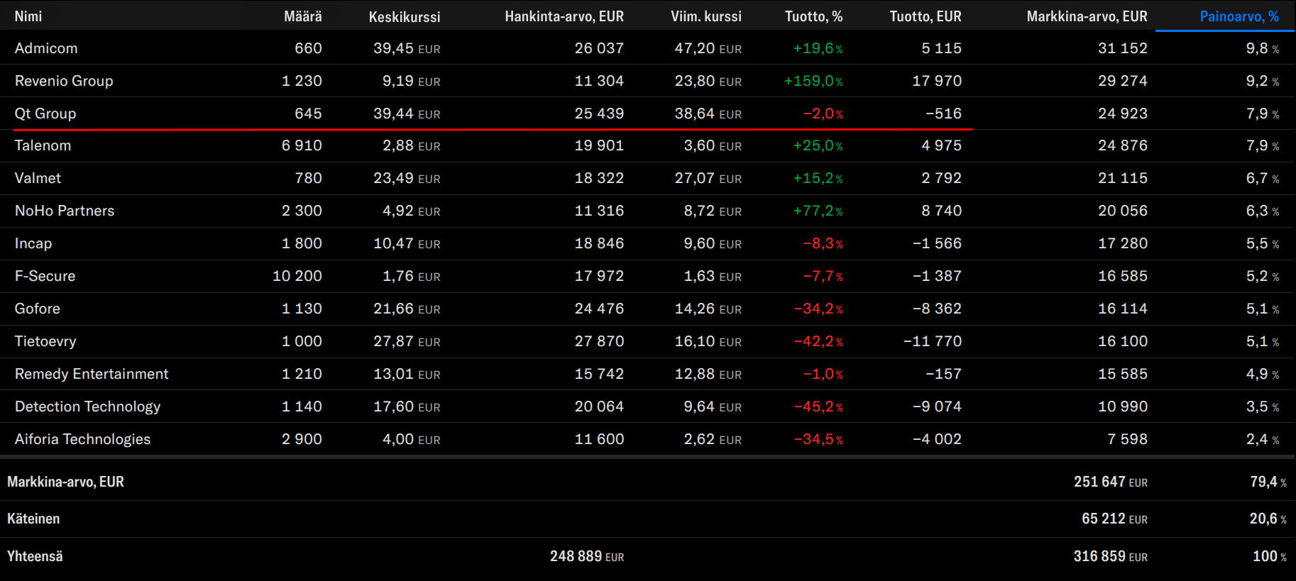Screen dimensions: 1296x581
Task: Open the Admicom stock row
Action: coord(46,48)
